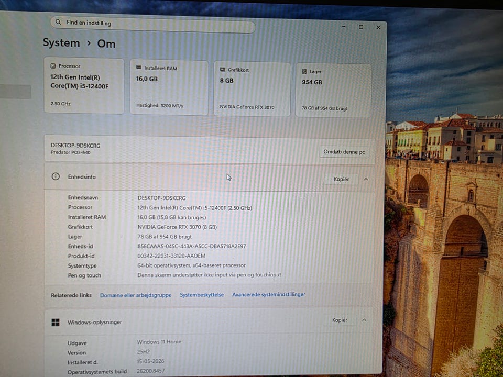Click 'Predator PO3-640' model text
Screen dimensions: 503x377
tap(71, 152)
